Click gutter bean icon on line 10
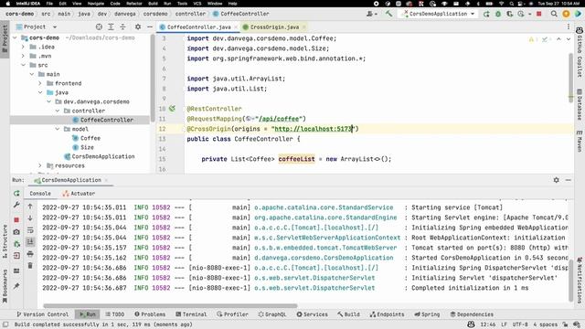The image size is (585, 329). tap(172, 109)
